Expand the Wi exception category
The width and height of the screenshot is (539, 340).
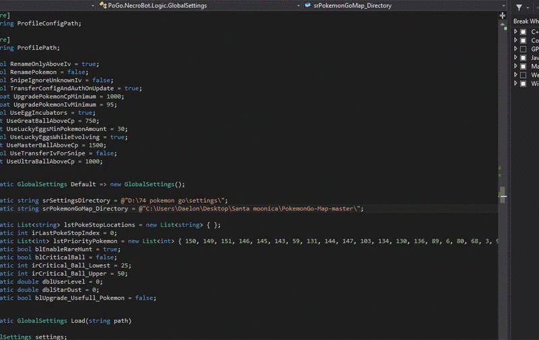[515, 83]
